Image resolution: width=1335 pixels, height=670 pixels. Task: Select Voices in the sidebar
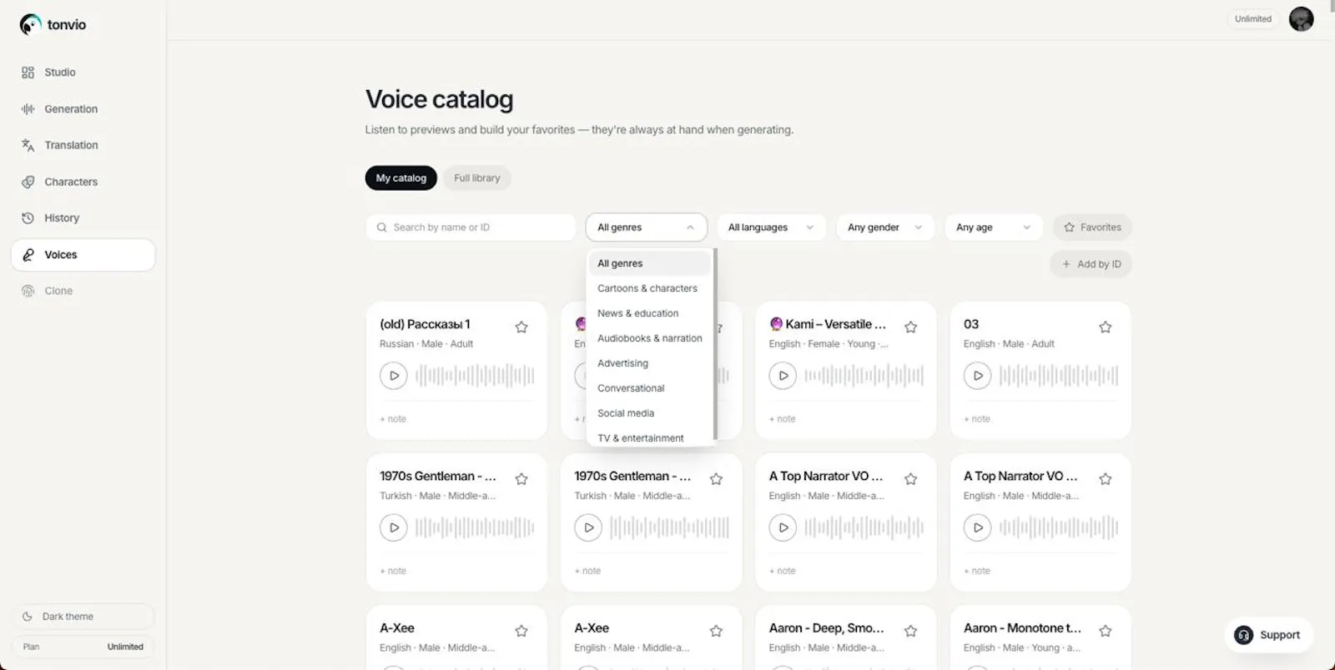pos(83,255)
